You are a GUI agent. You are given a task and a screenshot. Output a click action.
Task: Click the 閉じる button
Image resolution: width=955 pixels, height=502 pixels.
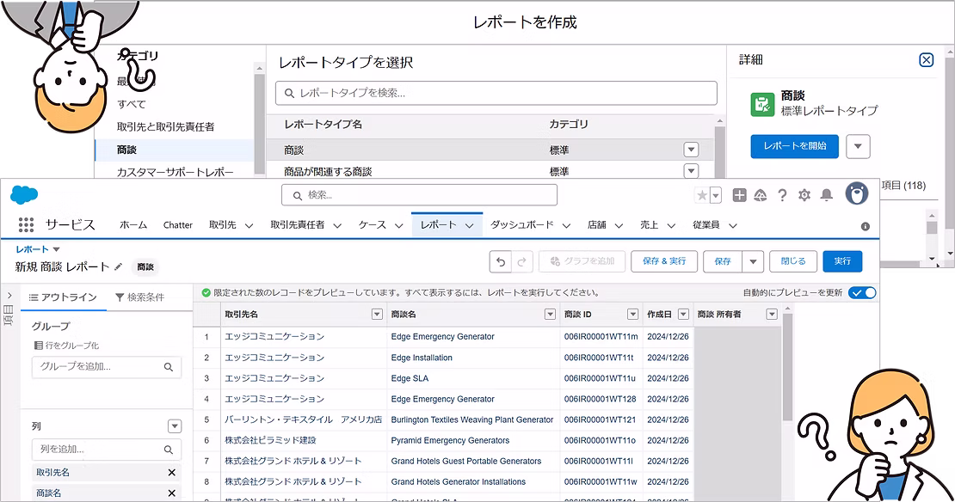pos(793,261)
